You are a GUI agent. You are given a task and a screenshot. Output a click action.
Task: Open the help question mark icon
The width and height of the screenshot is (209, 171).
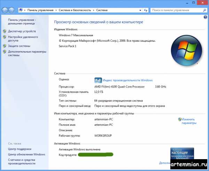[x=205, y=17]
